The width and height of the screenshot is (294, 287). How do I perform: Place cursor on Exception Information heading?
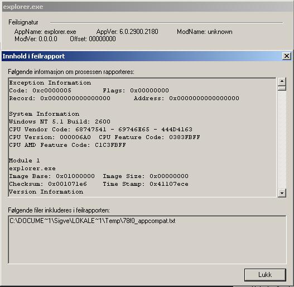(50, 83)
